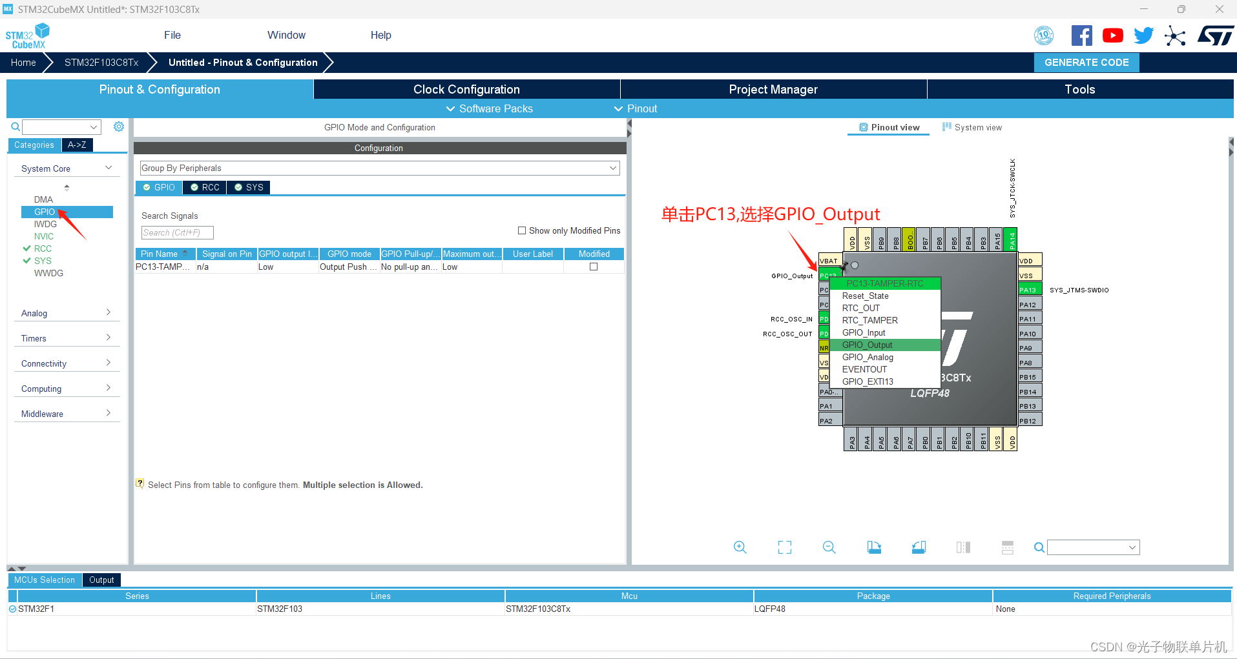Zoom in on the chip pinout
Image resolution: width=1237 pixels, height=659 pixels.
point(740,547)
